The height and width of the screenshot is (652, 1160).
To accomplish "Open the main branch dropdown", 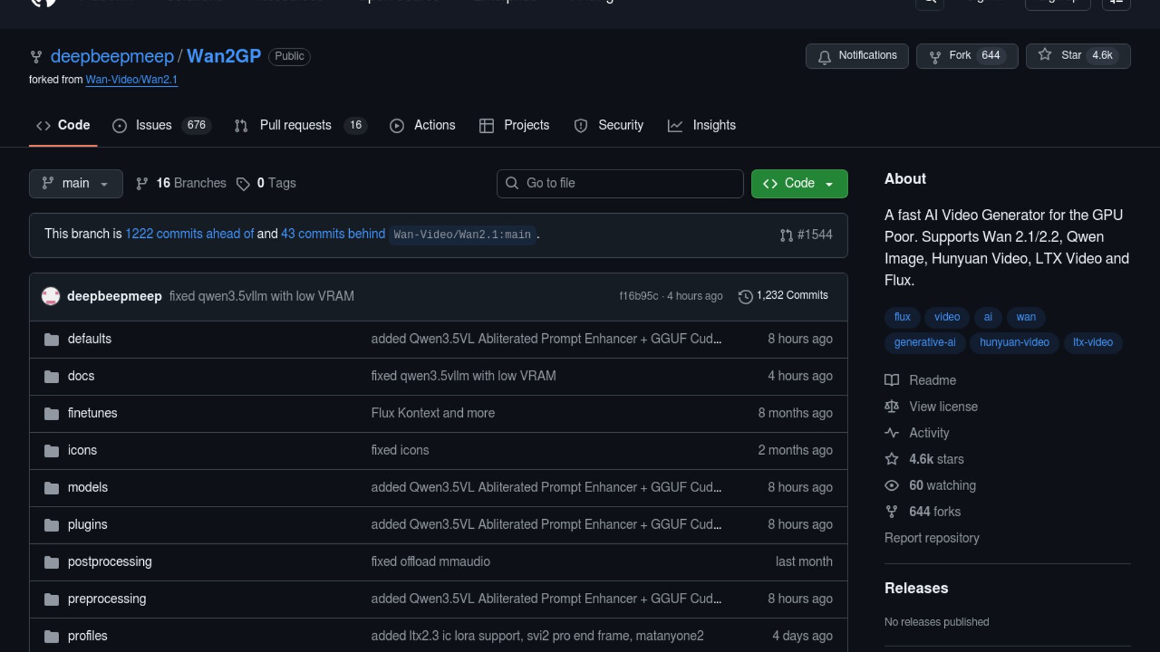I will click(x=76, y=184).
